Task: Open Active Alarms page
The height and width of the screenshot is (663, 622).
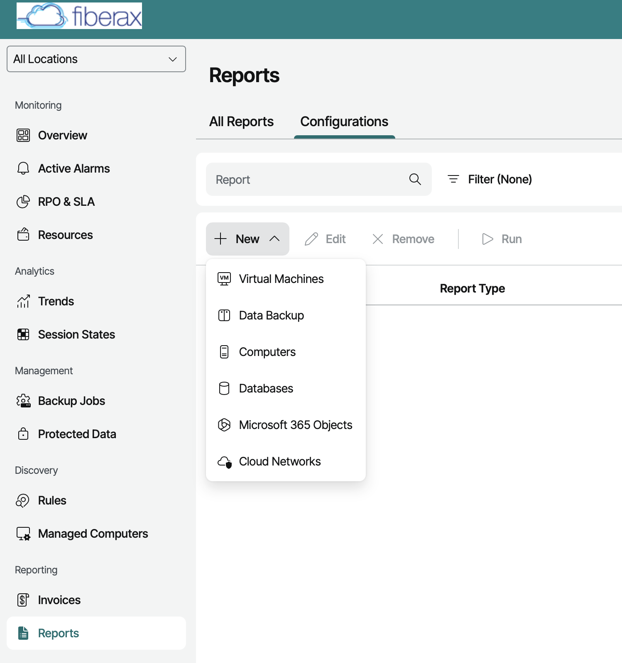Action: click(x=96, y=168)
